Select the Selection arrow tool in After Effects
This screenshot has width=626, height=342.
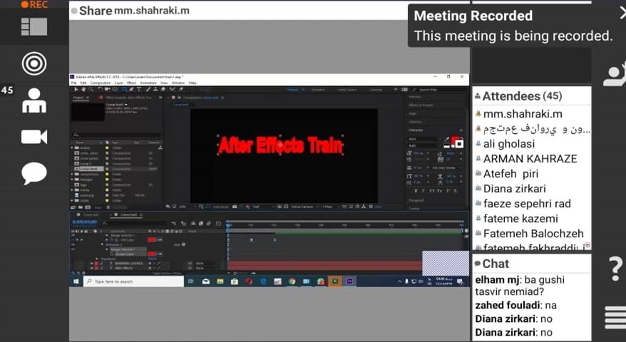(76, 89)
